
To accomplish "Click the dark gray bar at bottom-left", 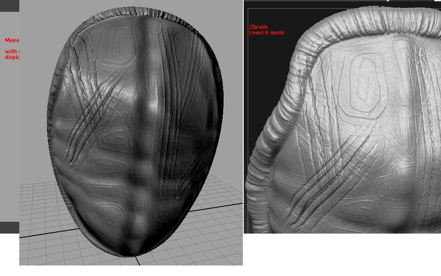I will [x=9, y=227].
